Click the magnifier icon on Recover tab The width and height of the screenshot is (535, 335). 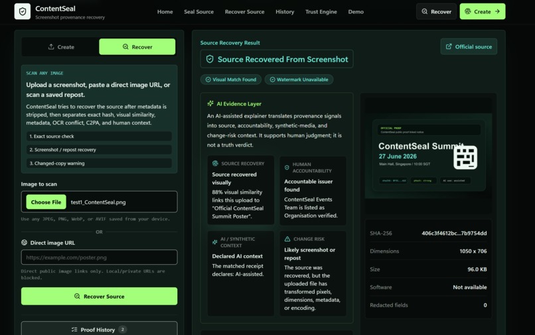tap(125, 46)
